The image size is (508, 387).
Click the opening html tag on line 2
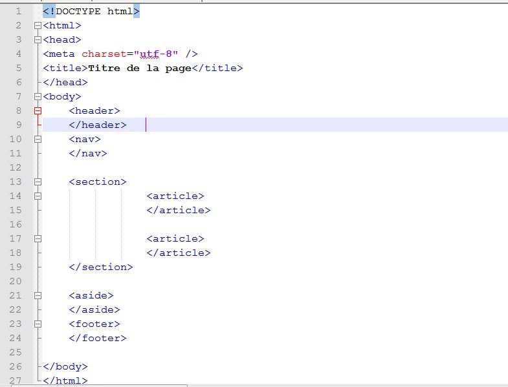tap(62, 26)
